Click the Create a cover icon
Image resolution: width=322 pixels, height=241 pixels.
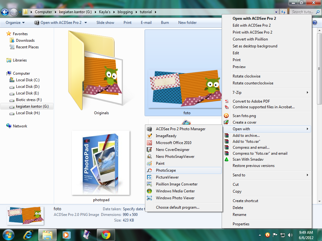tap(226, 122)
